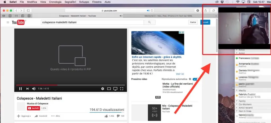The image size is (271, 123).
Task: Like the video with thumbs up
Action: (106, 116)
